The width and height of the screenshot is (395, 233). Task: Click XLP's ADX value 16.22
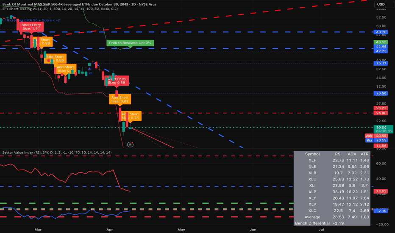tap(352, 191)
